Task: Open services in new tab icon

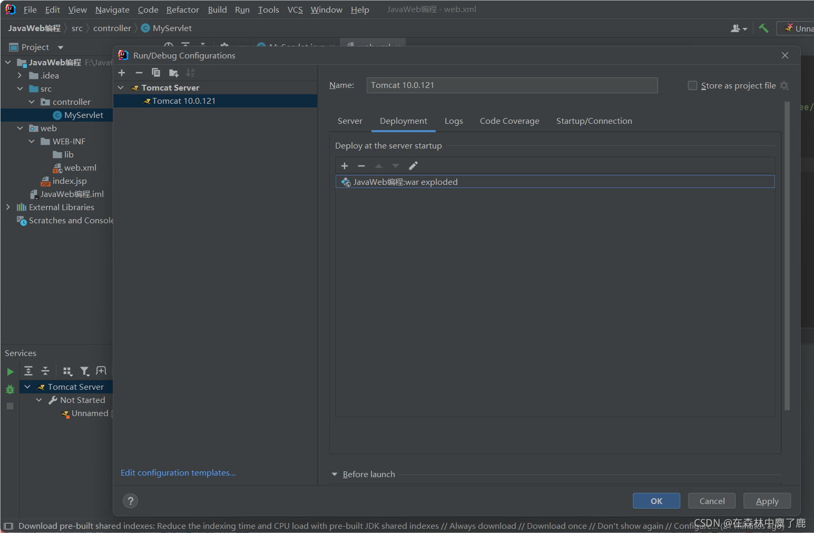Action: tap(101, 371)
